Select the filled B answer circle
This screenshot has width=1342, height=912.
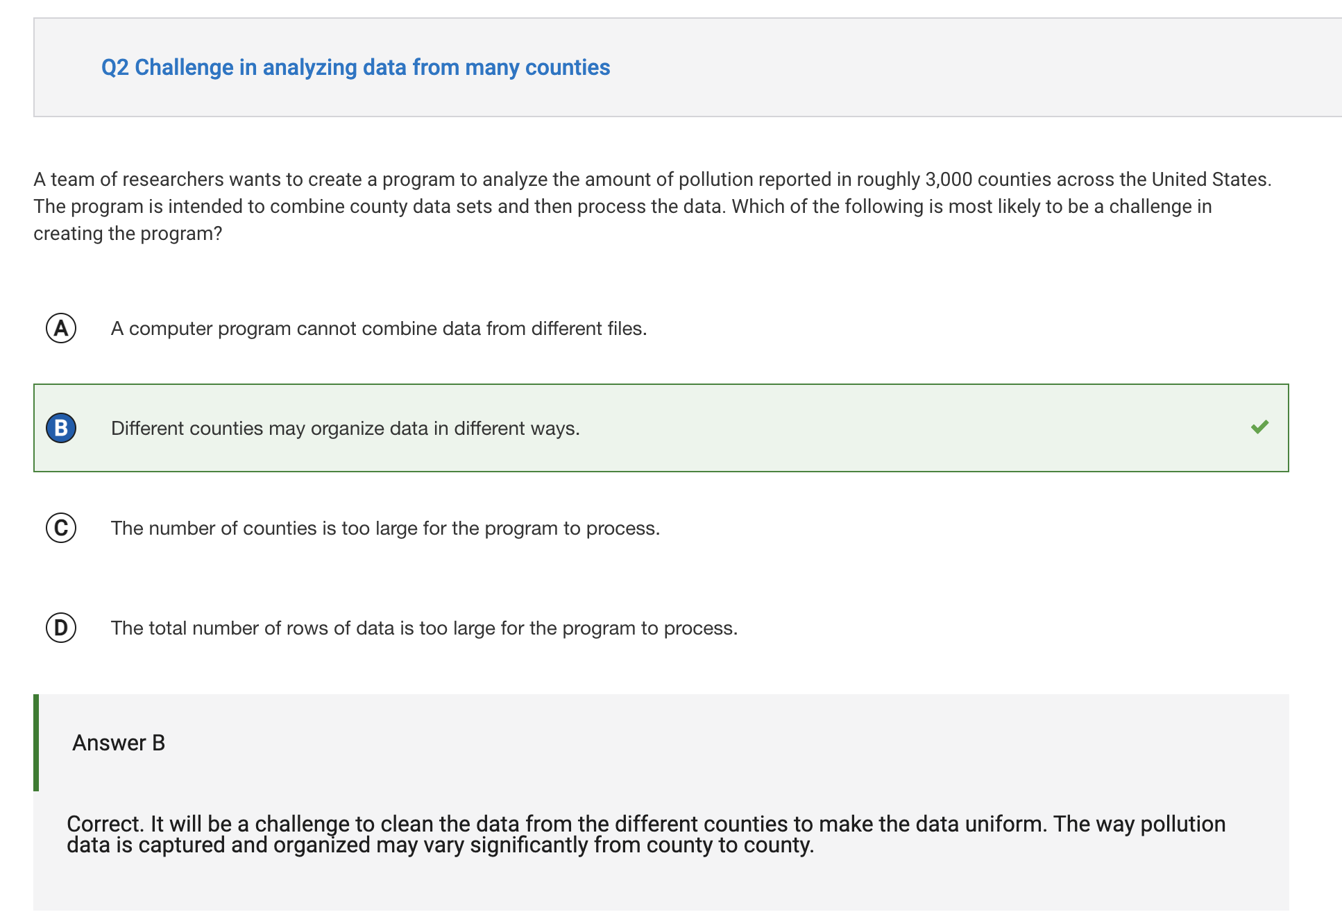pyautogui.click(x=61, y=428)
